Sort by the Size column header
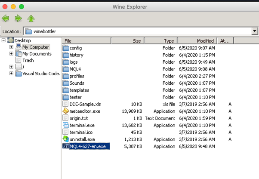Image resolution: width=259 pixels, height=179 pixels. click(x=127, y=41)
